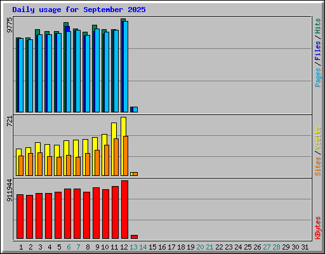Select the day 9 red KBytes bar

[96, 213]
